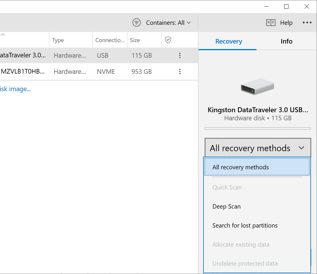Select Deep Scan recovery method
This screenshot has height=274, width=317.
tap(257, 207)
